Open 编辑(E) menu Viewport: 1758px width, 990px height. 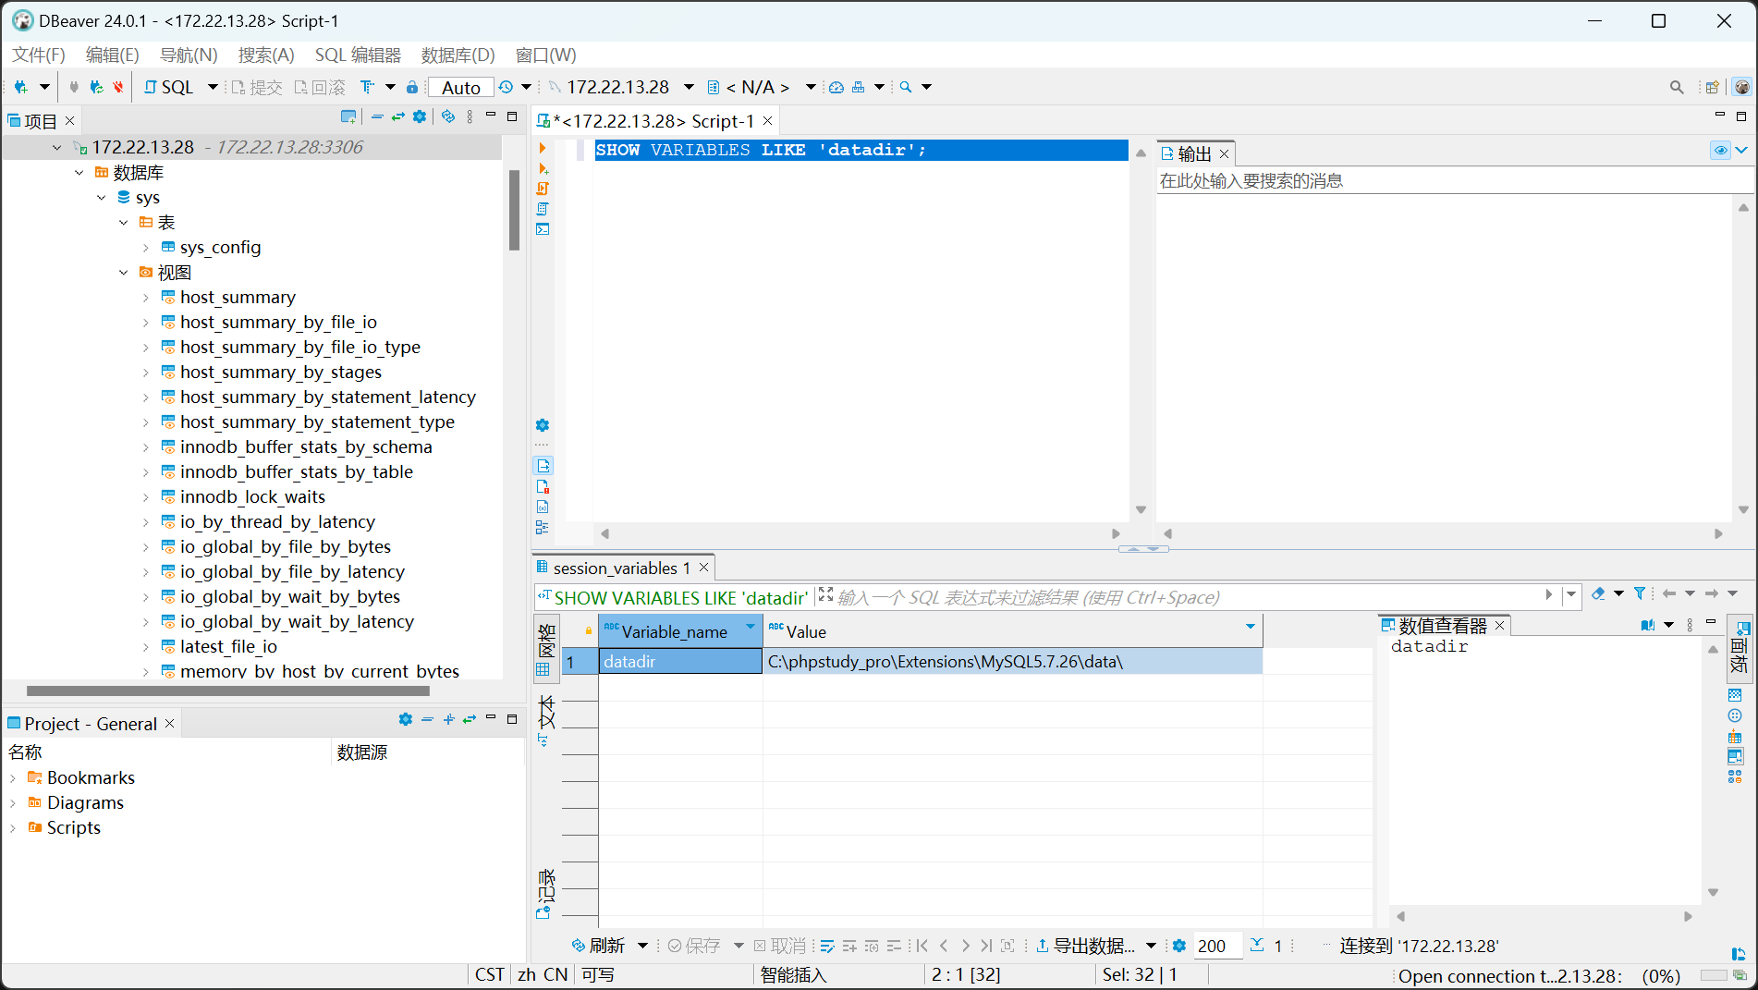point(112,55)
